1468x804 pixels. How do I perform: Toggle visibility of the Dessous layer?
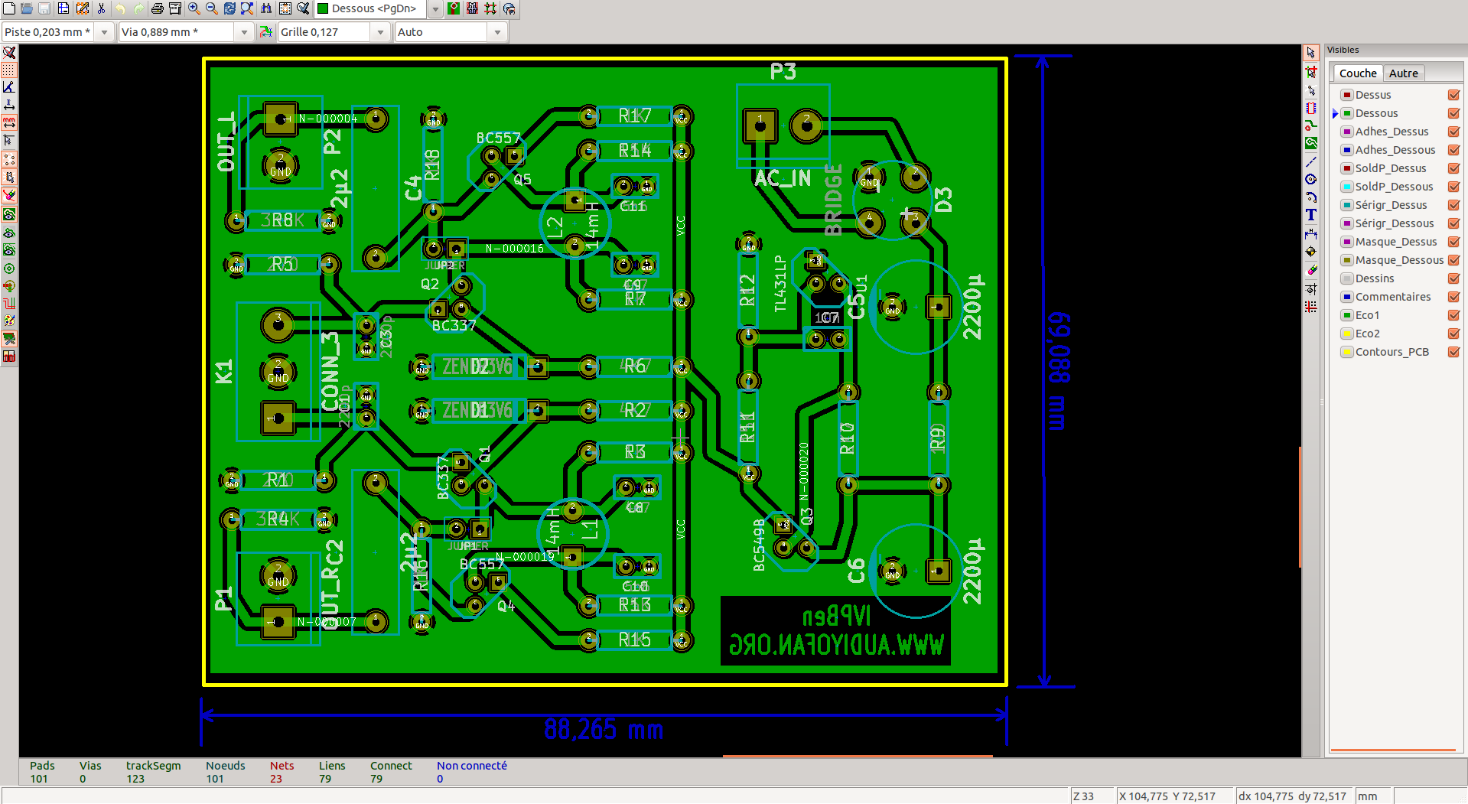click(x=1454, y=113)
